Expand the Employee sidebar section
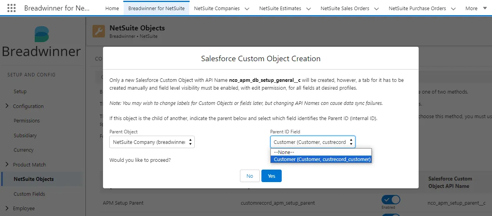 (7, 208)
